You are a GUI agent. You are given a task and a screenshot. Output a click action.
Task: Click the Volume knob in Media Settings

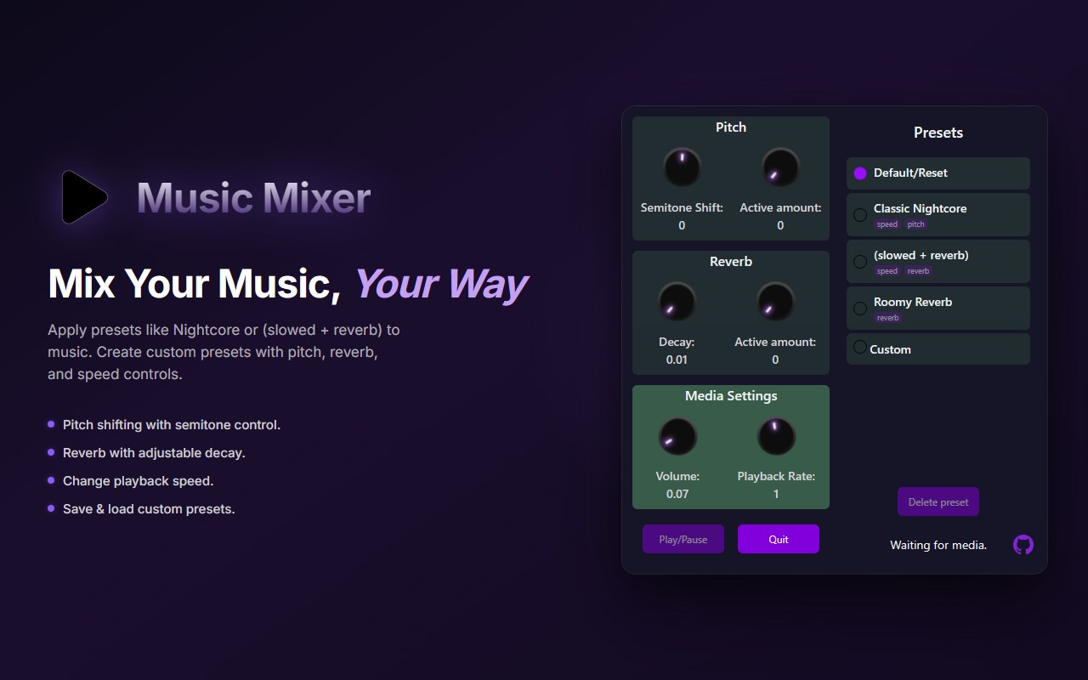pyautogui.click(x=677, y=435)
